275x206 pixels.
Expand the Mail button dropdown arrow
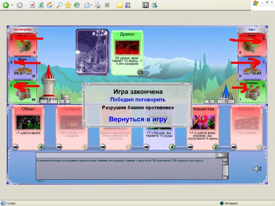coord(92,5)
